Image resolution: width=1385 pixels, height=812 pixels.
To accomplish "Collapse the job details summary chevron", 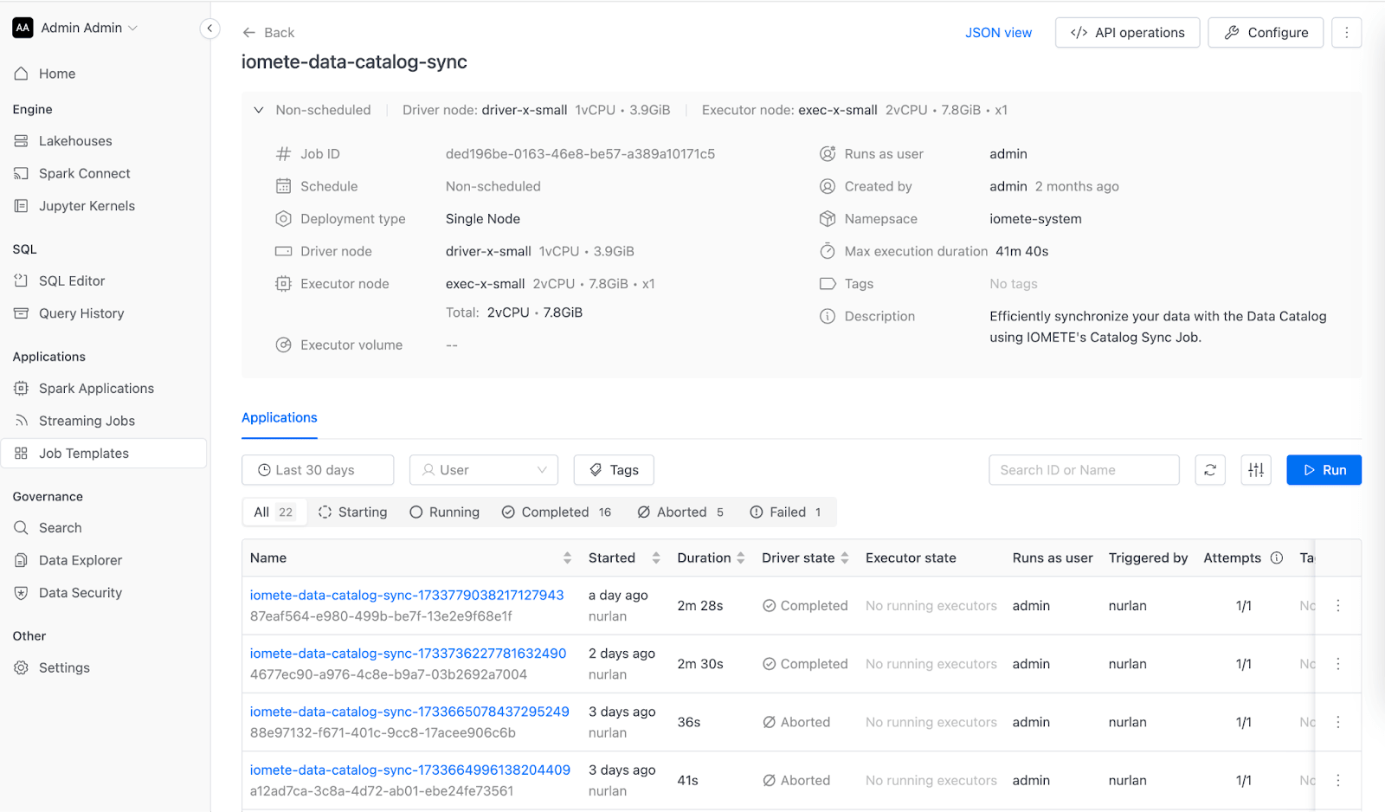I will (x=258, y=110).
